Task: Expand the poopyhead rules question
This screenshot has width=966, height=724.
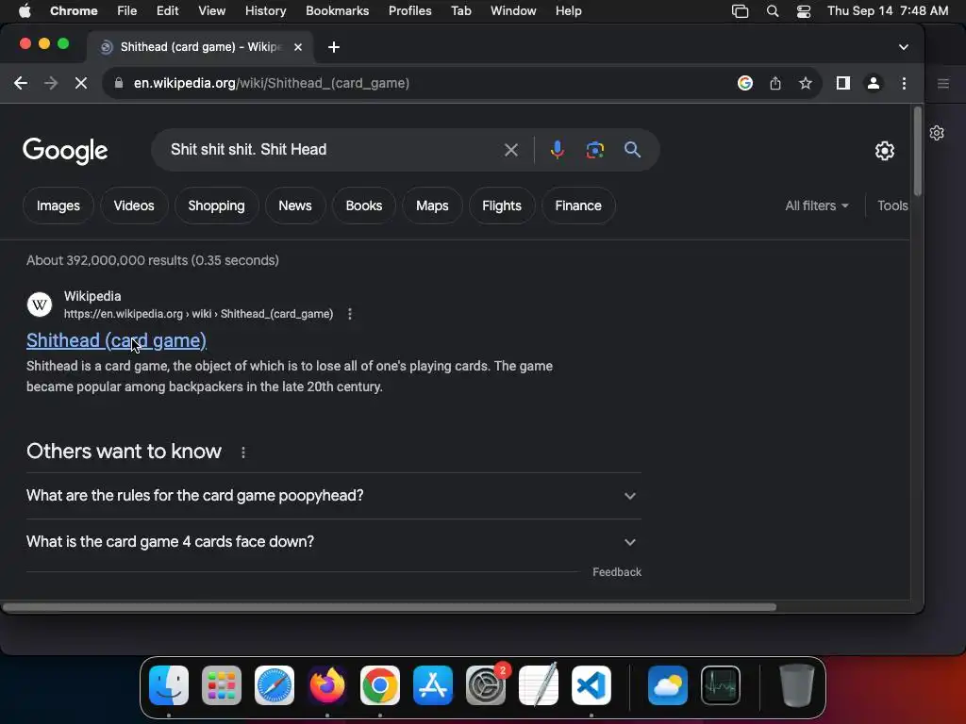Action: (x=333, y=496)
